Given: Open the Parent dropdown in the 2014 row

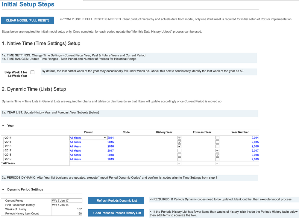Looking at the screenshot, I should point(105,137).
